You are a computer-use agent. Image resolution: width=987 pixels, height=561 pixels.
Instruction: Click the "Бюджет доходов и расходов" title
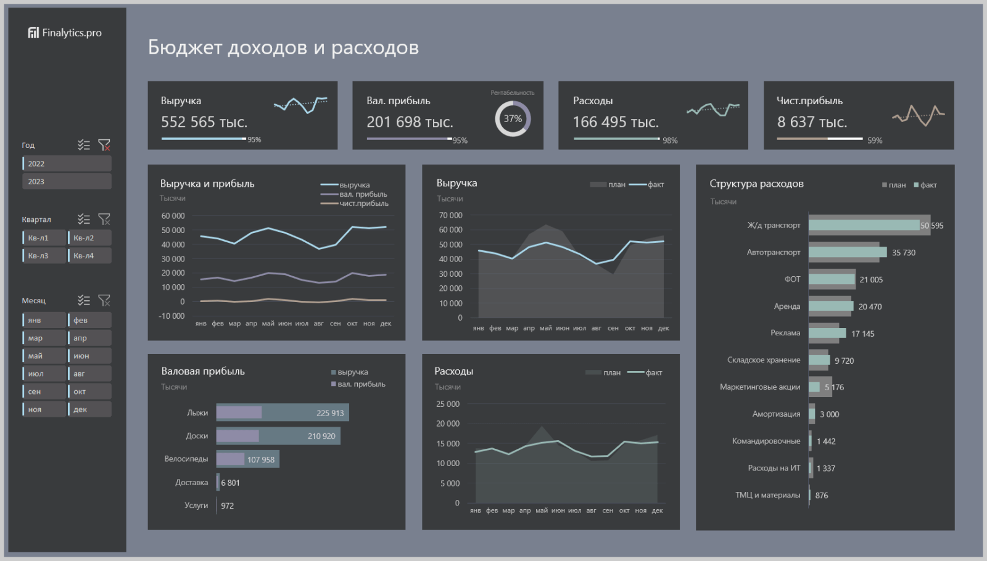pos(283,47)
